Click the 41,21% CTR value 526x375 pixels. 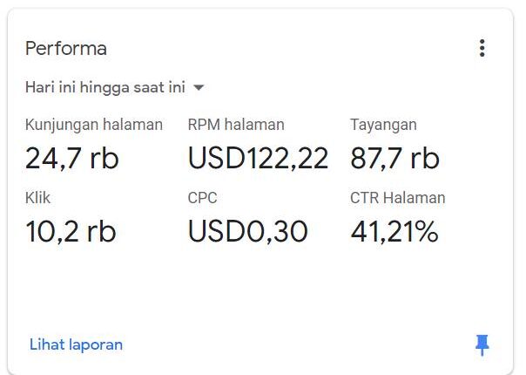pos(394,231)
